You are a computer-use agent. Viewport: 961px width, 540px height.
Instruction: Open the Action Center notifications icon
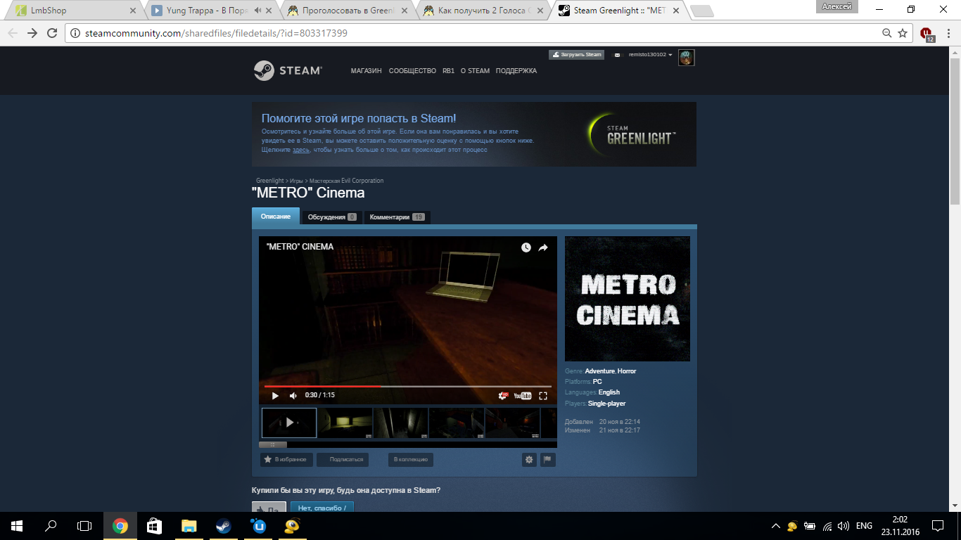(938, 526)
